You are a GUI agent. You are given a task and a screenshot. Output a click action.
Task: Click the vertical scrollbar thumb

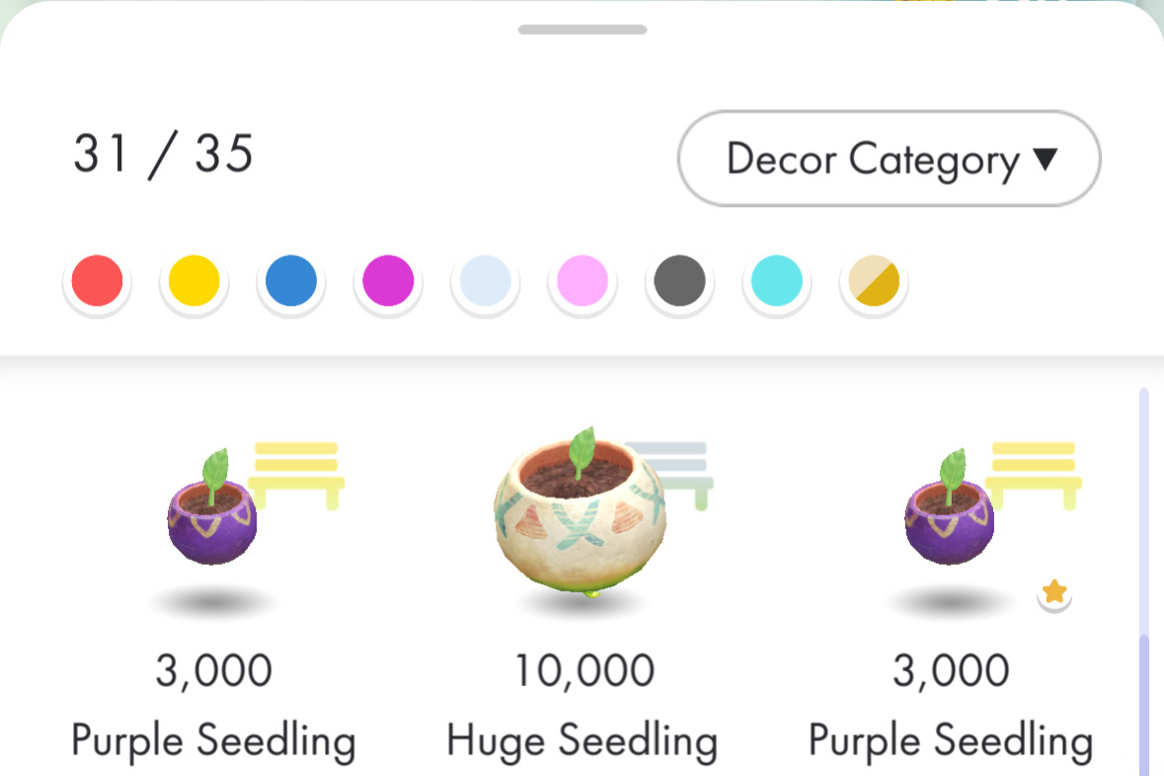pos(1144,703)
